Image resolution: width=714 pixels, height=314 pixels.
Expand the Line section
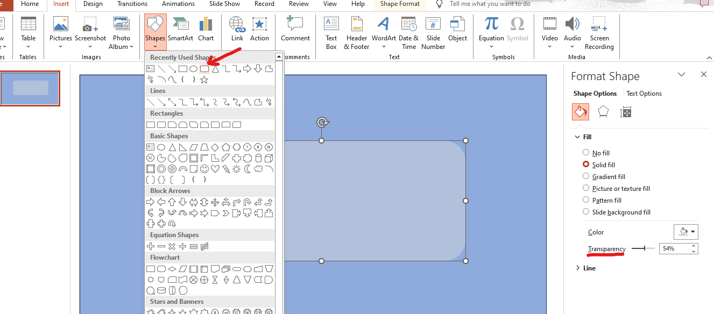click(x=586, y=268)
